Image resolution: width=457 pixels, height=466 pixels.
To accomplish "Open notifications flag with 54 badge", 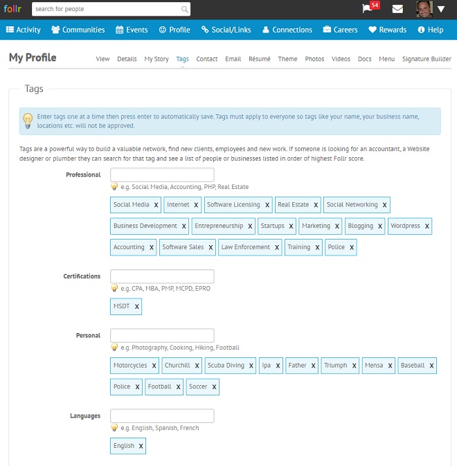I will pos(370,8).
